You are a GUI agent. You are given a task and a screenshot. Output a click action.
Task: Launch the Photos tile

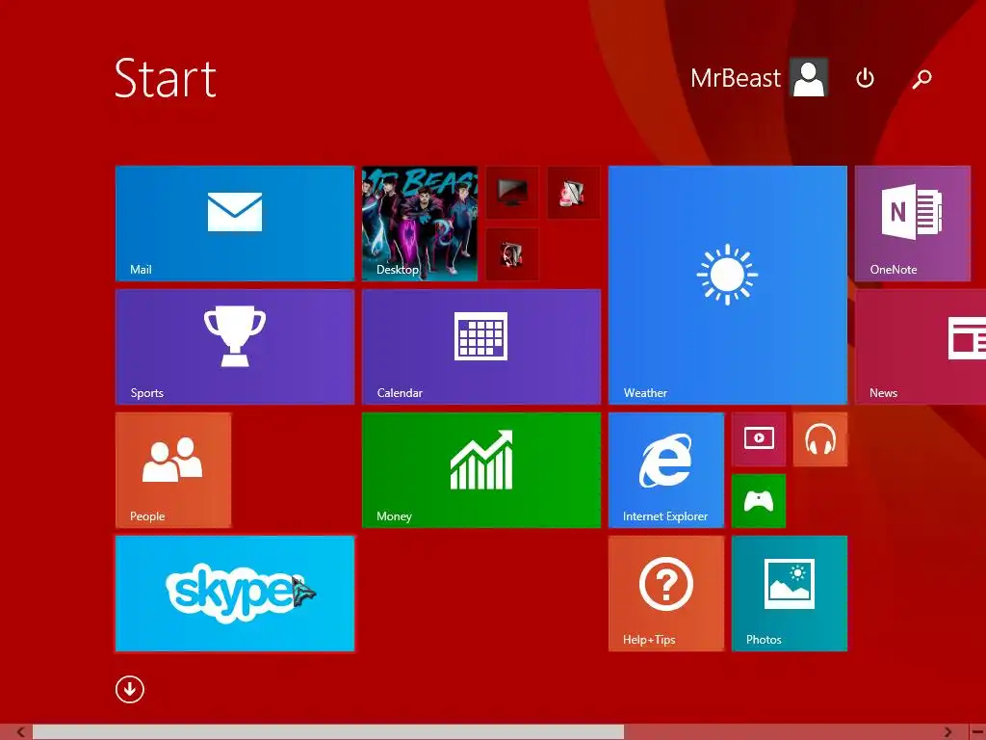pyautogui.click(x=790, y=594)
